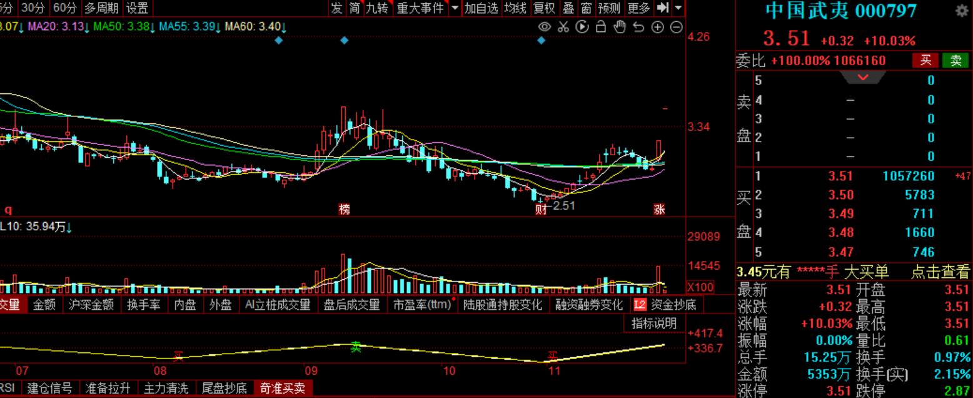
Task: Toggle 重大事件 major events display
Action: pyautogui.click(x=420, y=8)
